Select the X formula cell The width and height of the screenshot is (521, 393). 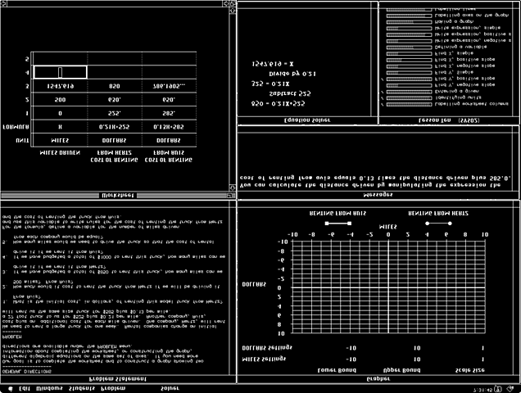60,127
